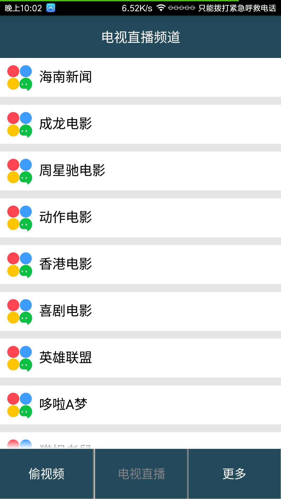Tap the partially visible last channel row
281x499 pixels.
[x=140, y=441]
